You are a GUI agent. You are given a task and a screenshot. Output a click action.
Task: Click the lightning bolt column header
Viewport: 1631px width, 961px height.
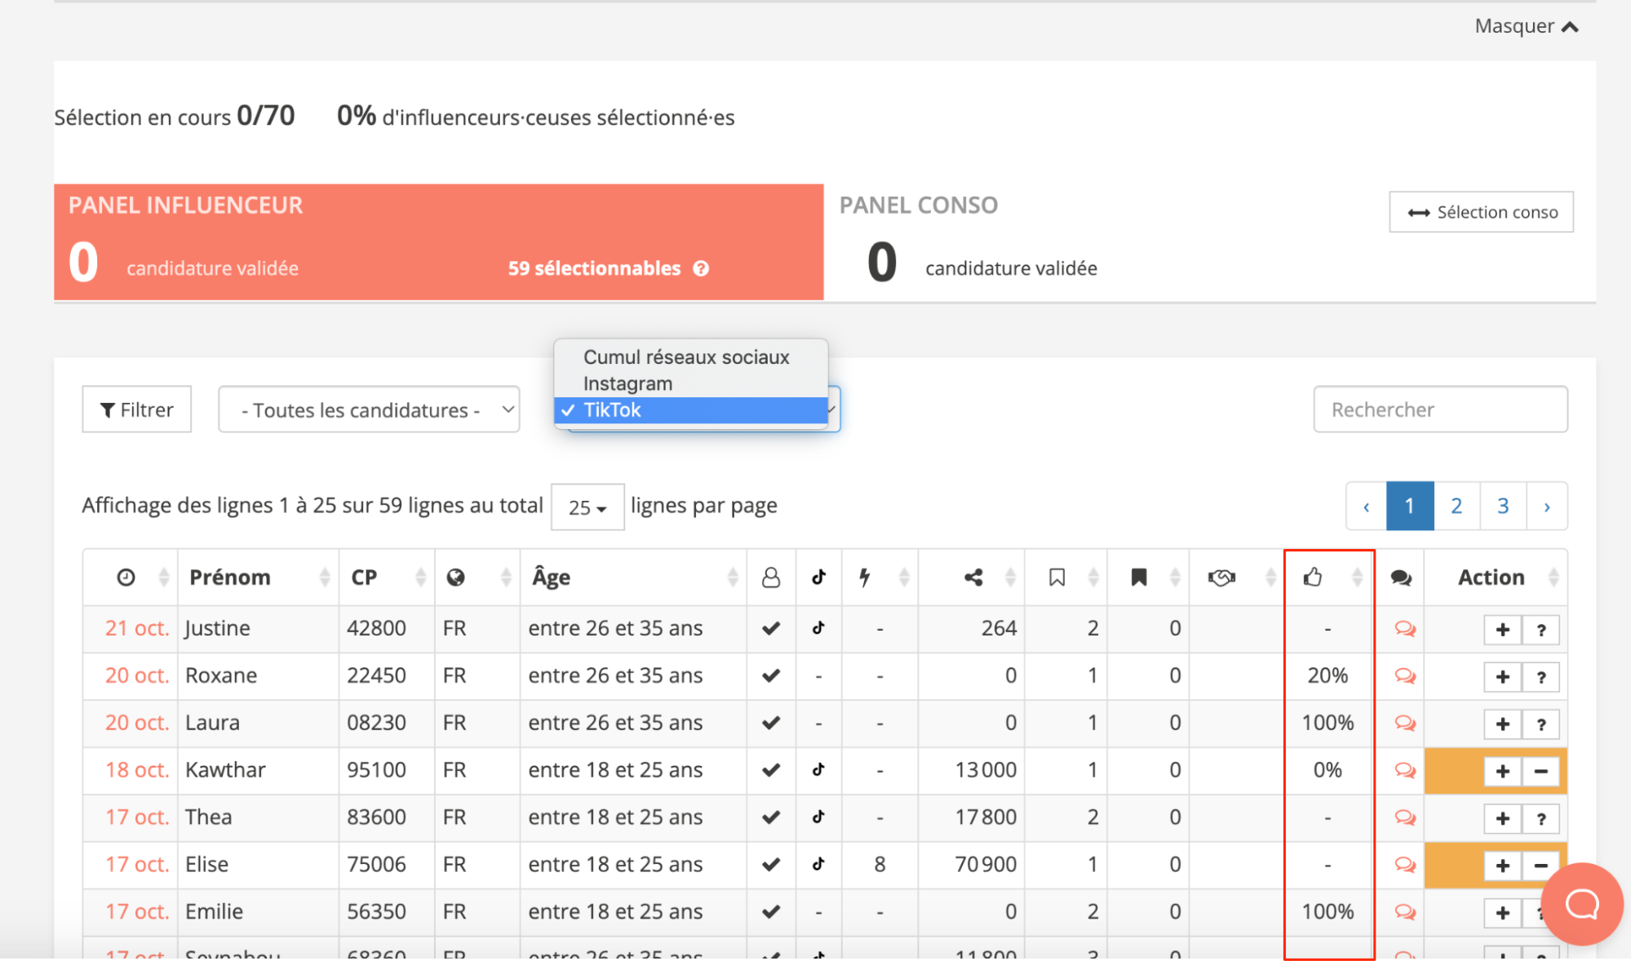[865, 578]
